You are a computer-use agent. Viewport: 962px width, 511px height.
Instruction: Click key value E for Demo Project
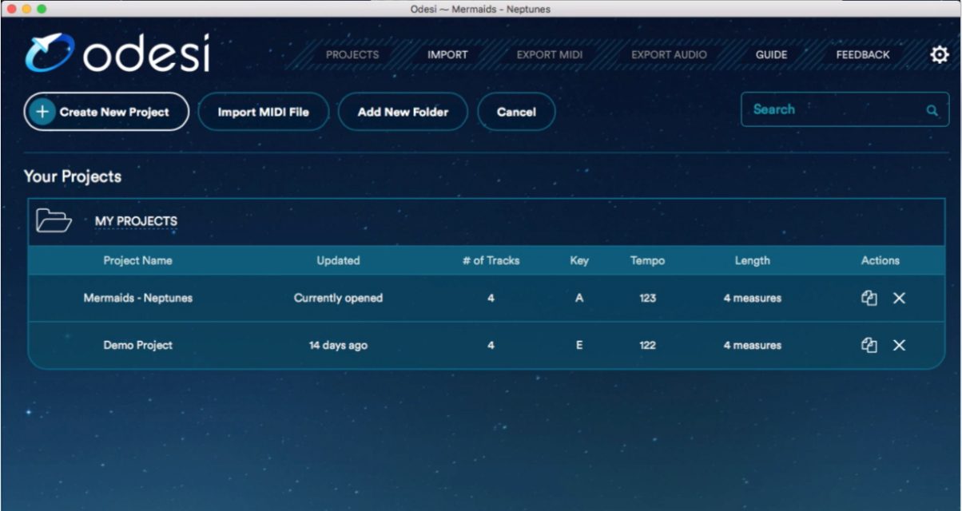point(579,345)
